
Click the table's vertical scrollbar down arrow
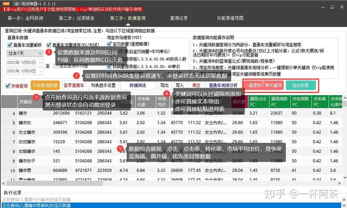click(x=345, y=178)
